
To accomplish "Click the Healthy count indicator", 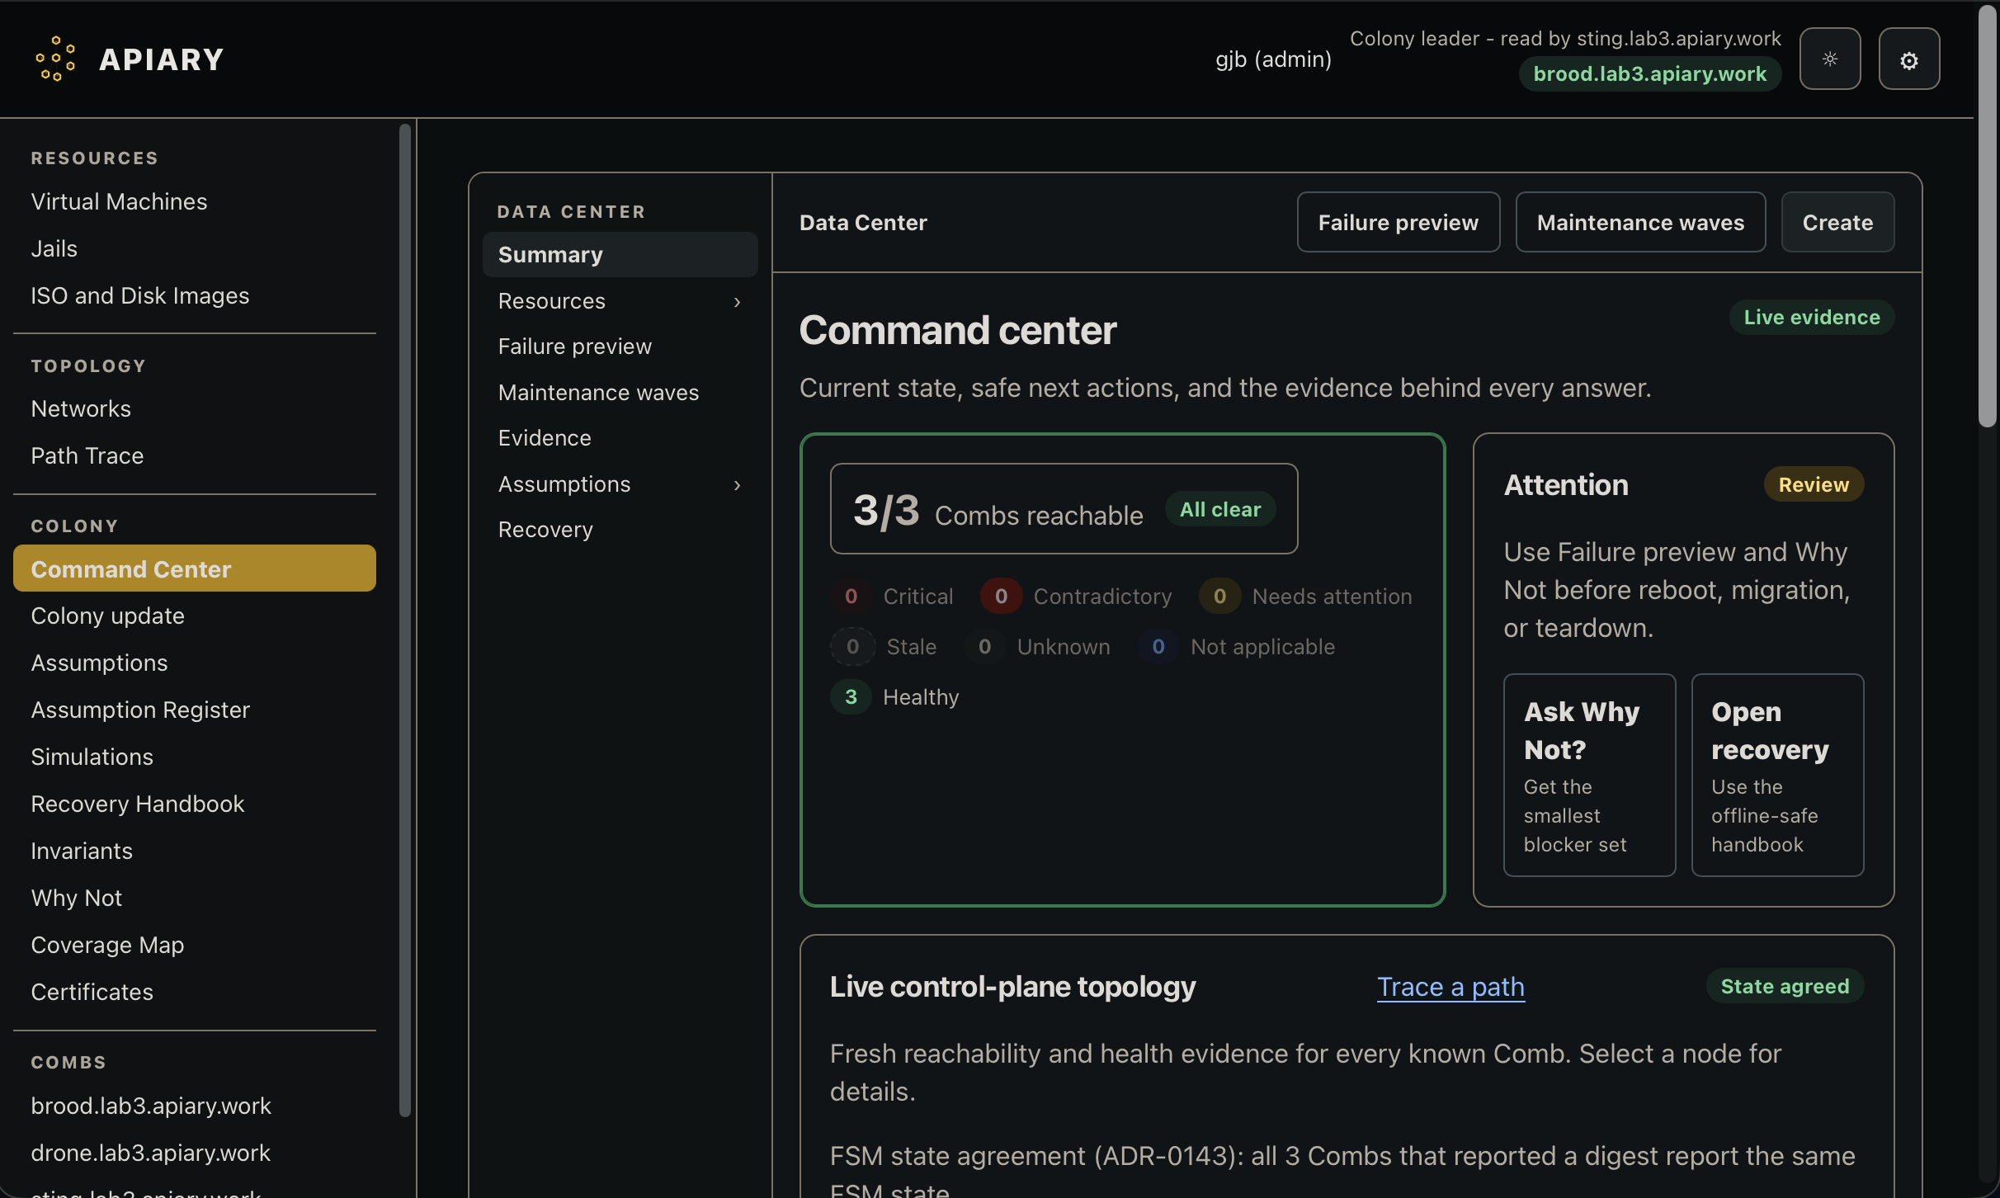I will click(x=894, y=697).
